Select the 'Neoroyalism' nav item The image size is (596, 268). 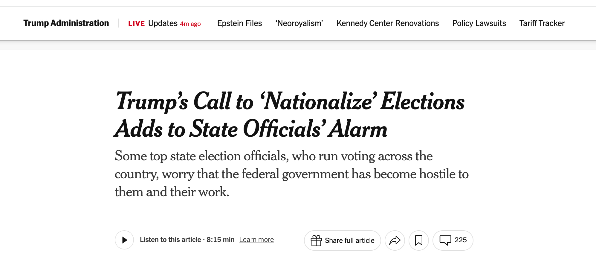pos(299,23)
